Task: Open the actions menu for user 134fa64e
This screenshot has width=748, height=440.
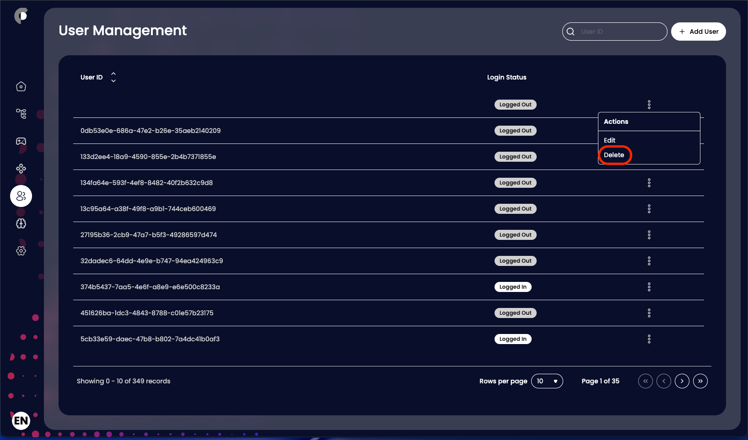Action: click(x=649, y=182)
